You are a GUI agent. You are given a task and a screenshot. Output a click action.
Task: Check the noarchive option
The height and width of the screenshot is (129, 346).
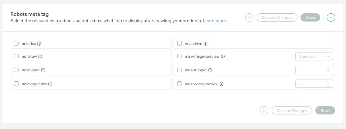coord(179,43)
